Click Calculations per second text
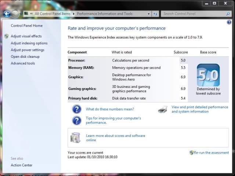235x176 pixels. click(131, 60)
